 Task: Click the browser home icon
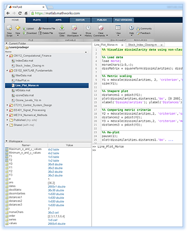click(x=26, y=13)
